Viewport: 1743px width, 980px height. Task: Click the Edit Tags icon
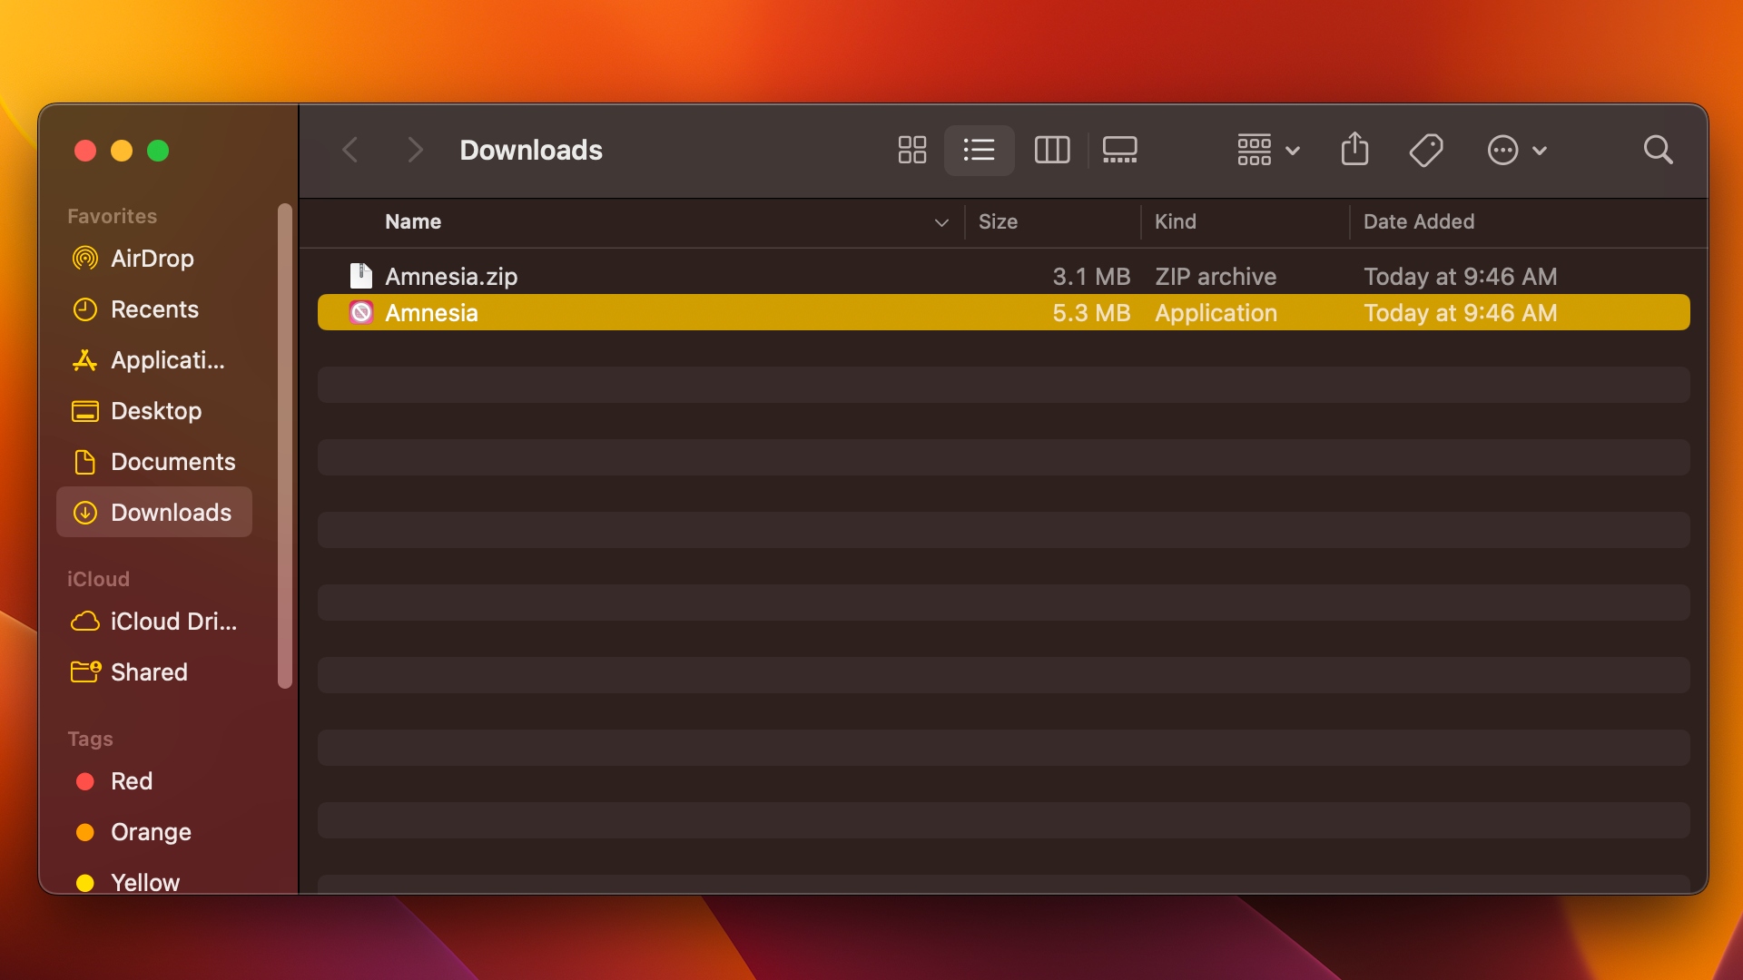(1426, 150)
